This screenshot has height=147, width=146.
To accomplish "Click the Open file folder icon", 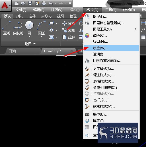I will (x=23, y=3).
